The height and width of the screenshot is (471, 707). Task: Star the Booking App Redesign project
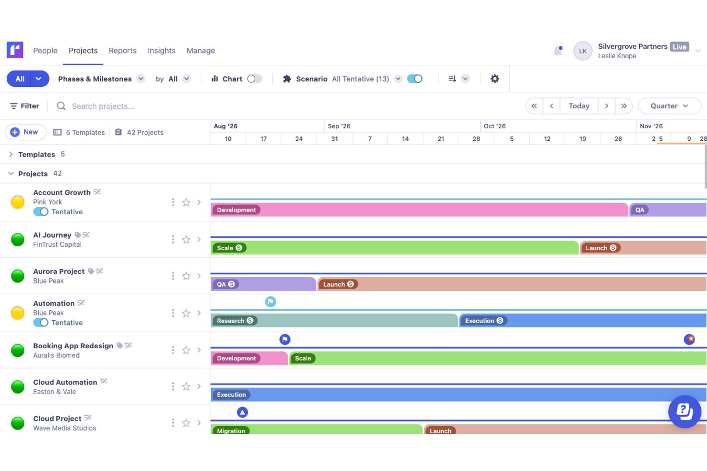(x=186, y=350)
